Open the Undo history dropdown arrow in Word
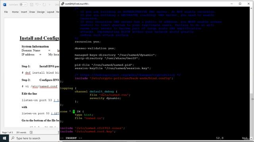254x142 pixels. [x=40, y=4]
